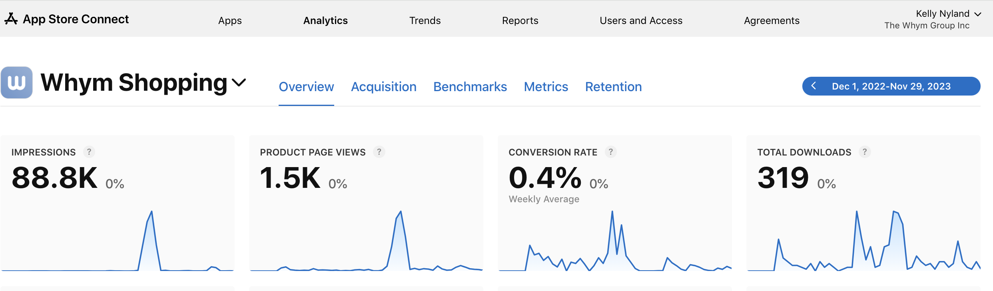
Task: Open the Whym Shopping app icon
Action: click(16, 82)
